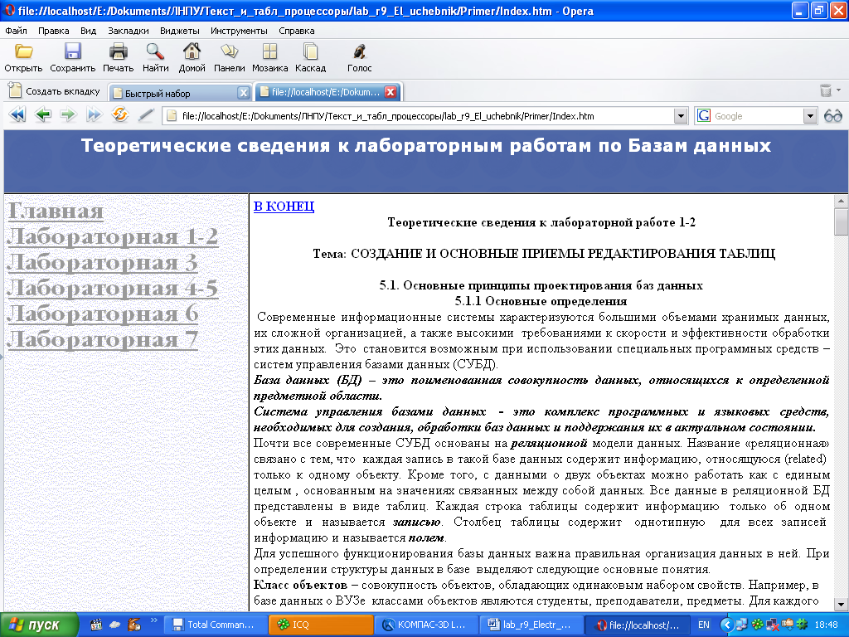This screenshot has width=849, height=637.
Task: Click the Печать printer icon
Action: click(x=118, y=52)
